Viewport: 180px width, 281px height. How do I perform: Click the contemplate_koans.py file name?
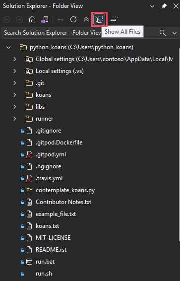(x=65, y=190)
